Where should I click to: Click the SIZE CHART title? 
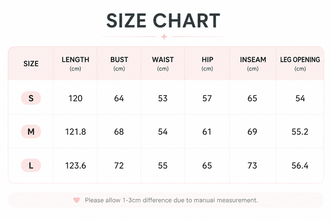coord(163,21)
